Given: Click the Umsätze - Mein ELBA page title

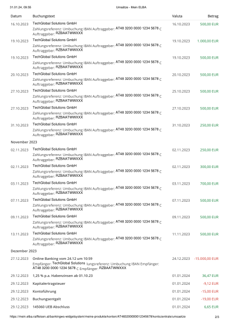Looking at the screenshot, I should (131, 7).
